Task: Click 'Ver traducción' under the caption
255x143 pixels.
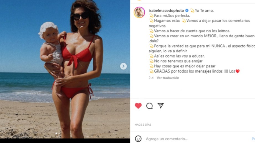Action: pos(168,78)
